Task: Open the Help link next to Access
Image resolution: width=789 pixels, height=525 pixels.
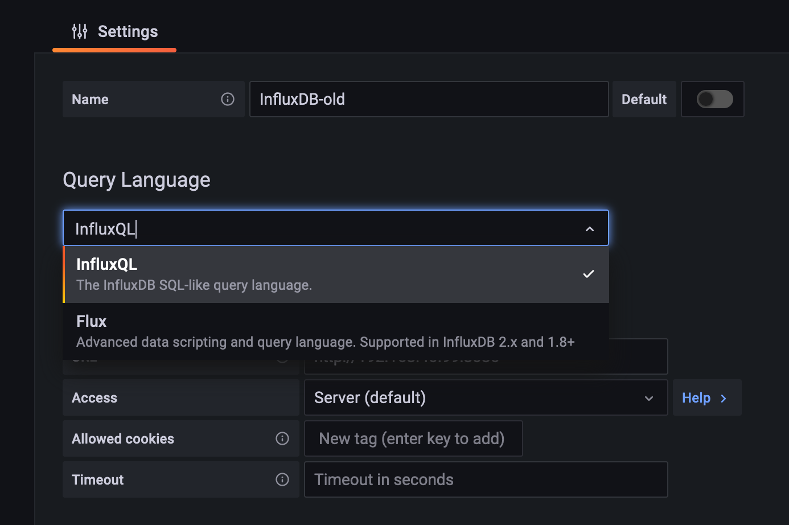Action: pos(707,397)
